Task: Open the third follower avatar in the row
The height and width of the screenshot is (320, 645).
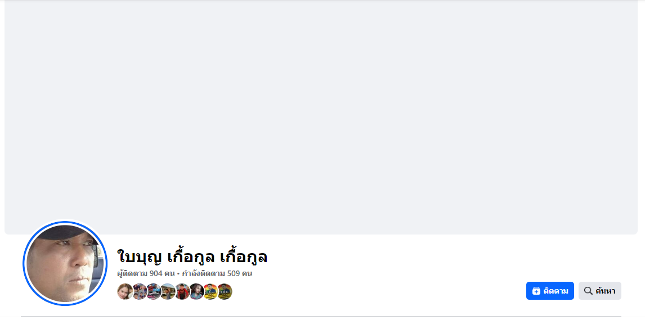Action: tap(154, 292)
